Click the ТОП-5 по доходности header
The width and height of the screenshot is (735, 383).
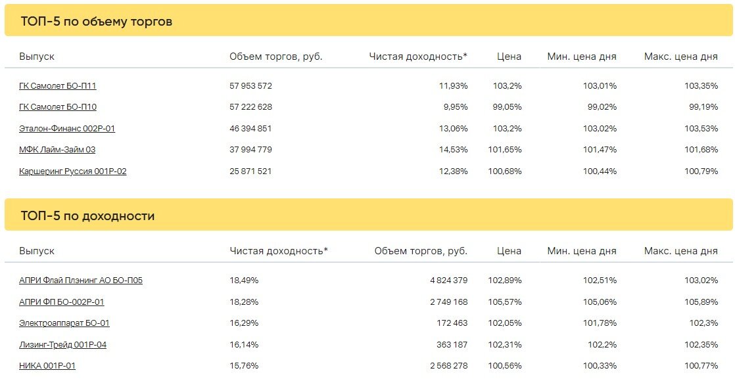(87, 215)
